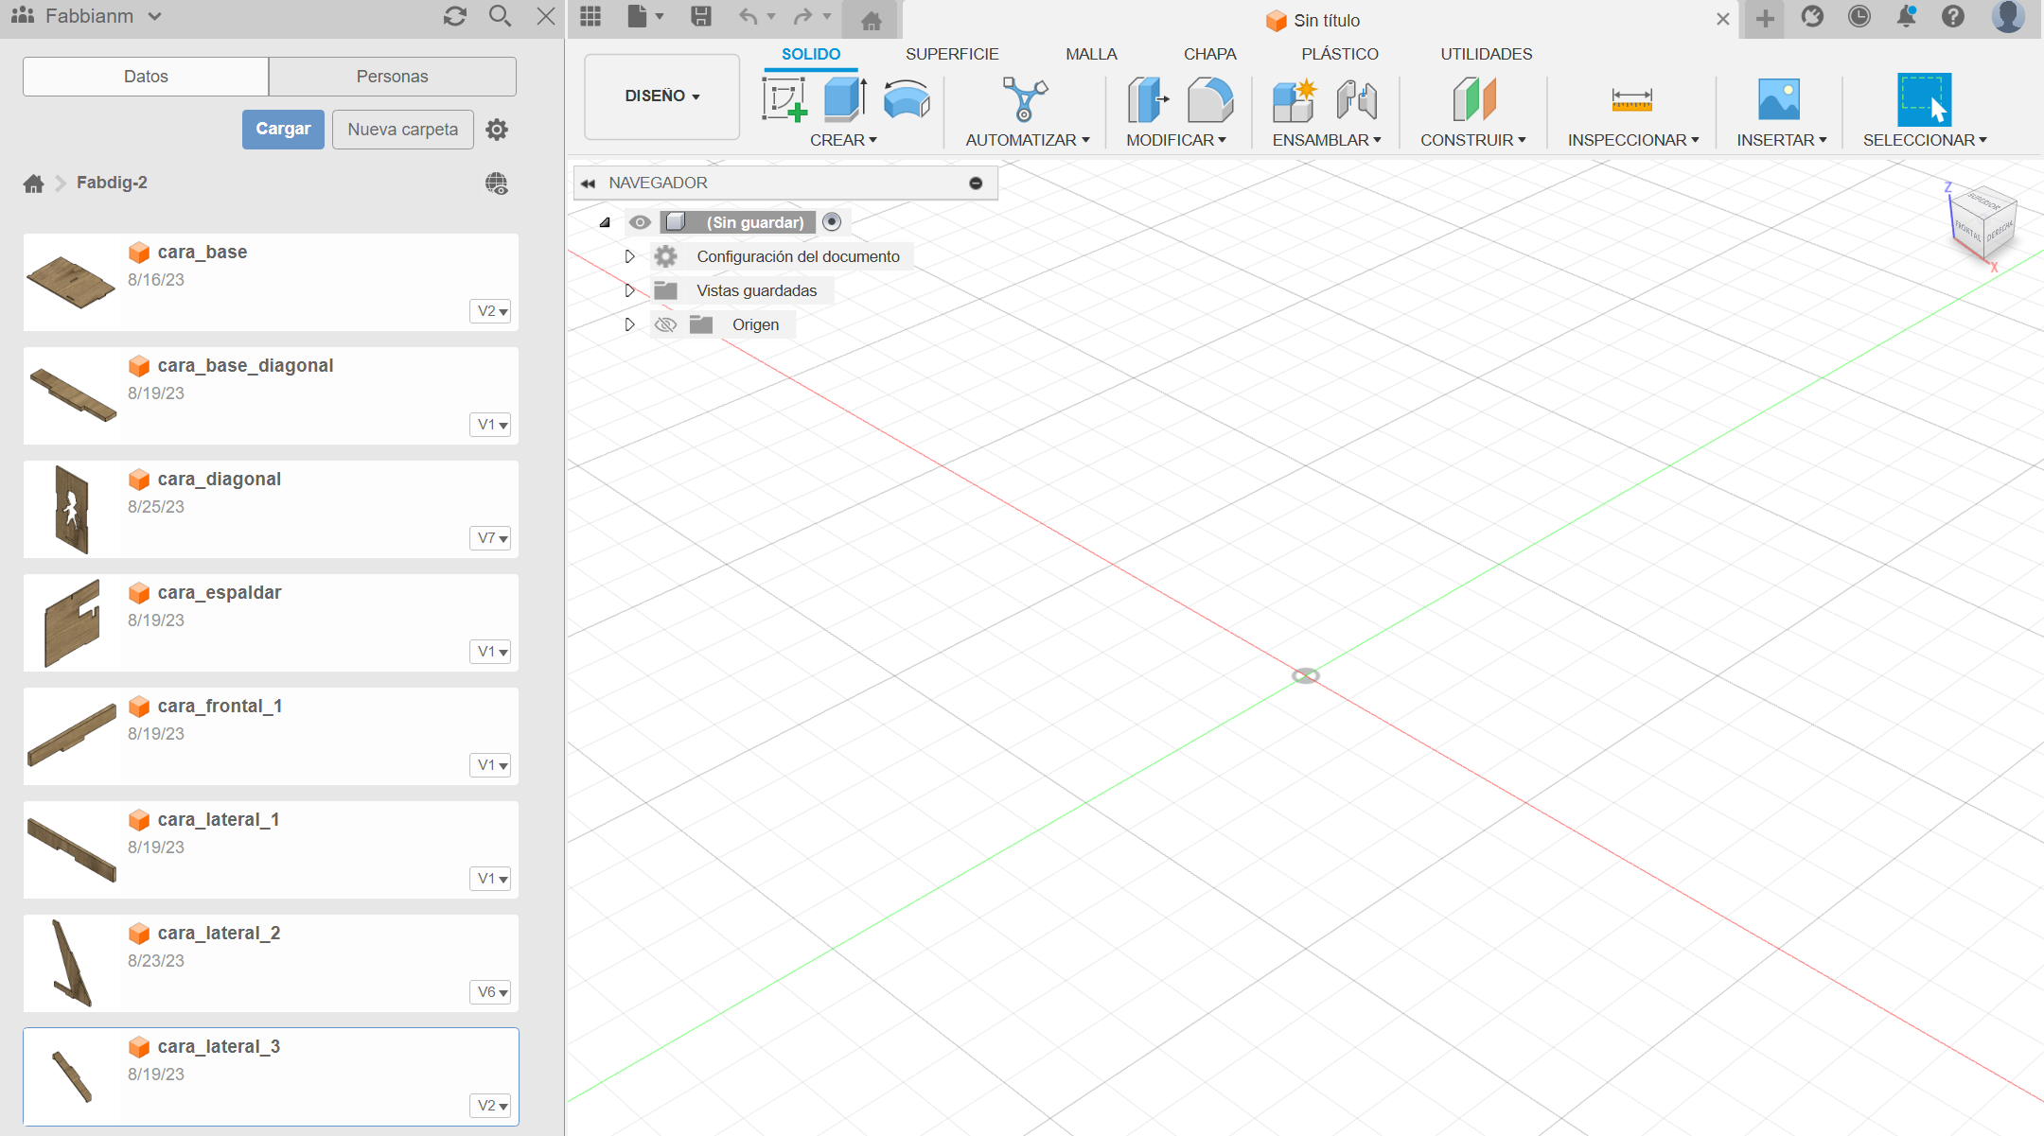Click the Fillet tool icon
This screenshot has width=2044, height=1136.
1209,99
